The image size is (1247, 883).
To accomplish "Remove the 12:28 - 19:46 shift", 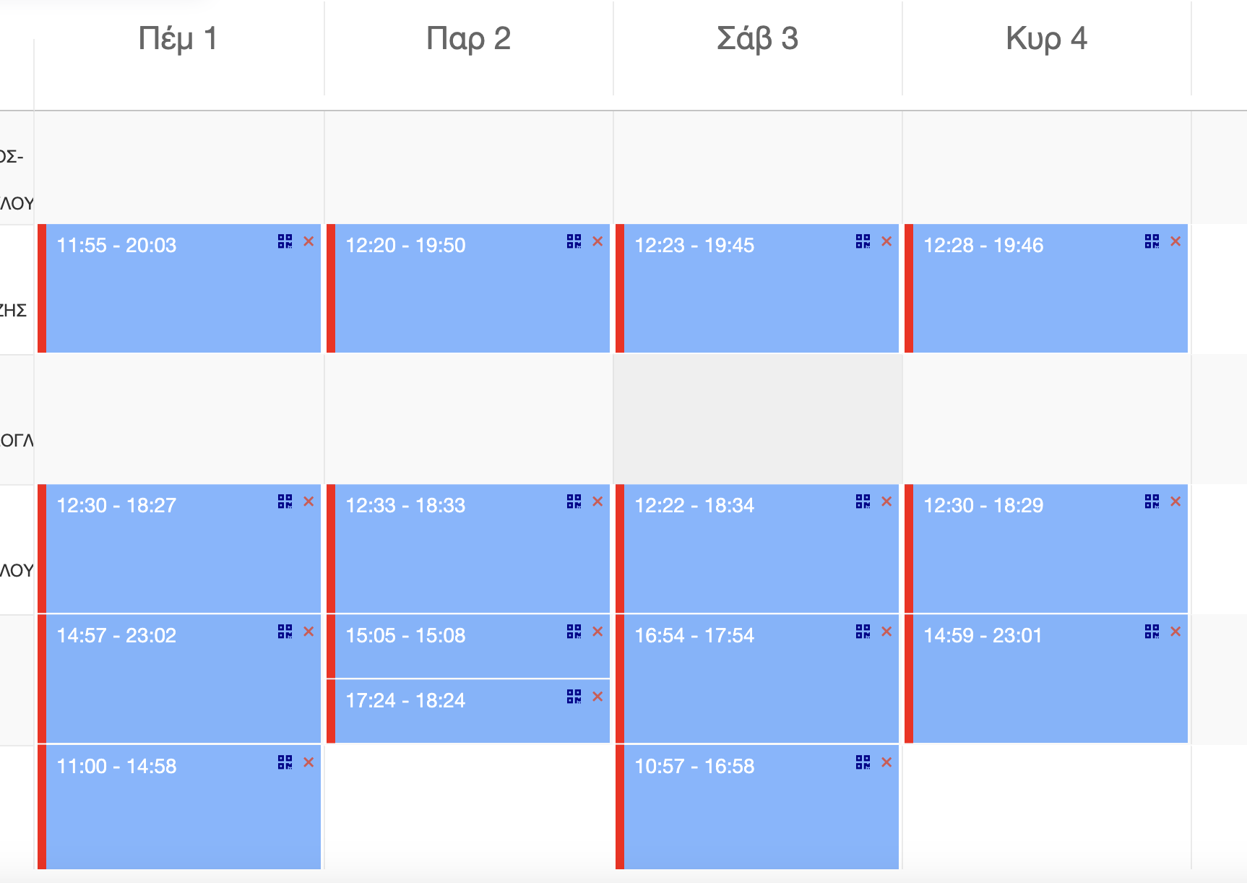I will pos(1175,241).
